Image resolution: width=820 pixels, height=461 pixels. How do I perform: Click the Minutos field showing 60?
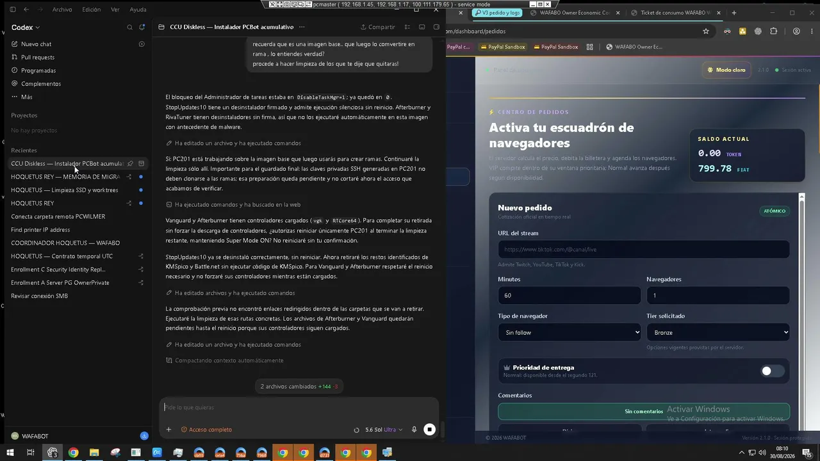(570, 295)
